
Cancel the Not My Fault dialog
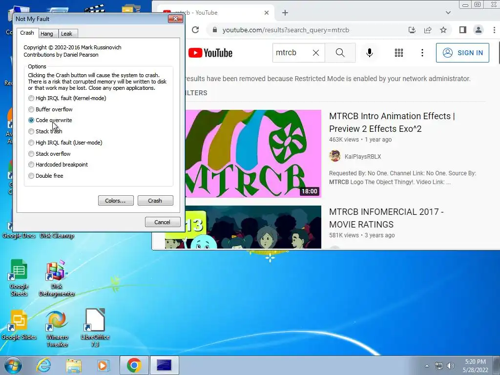pos(163,222)
